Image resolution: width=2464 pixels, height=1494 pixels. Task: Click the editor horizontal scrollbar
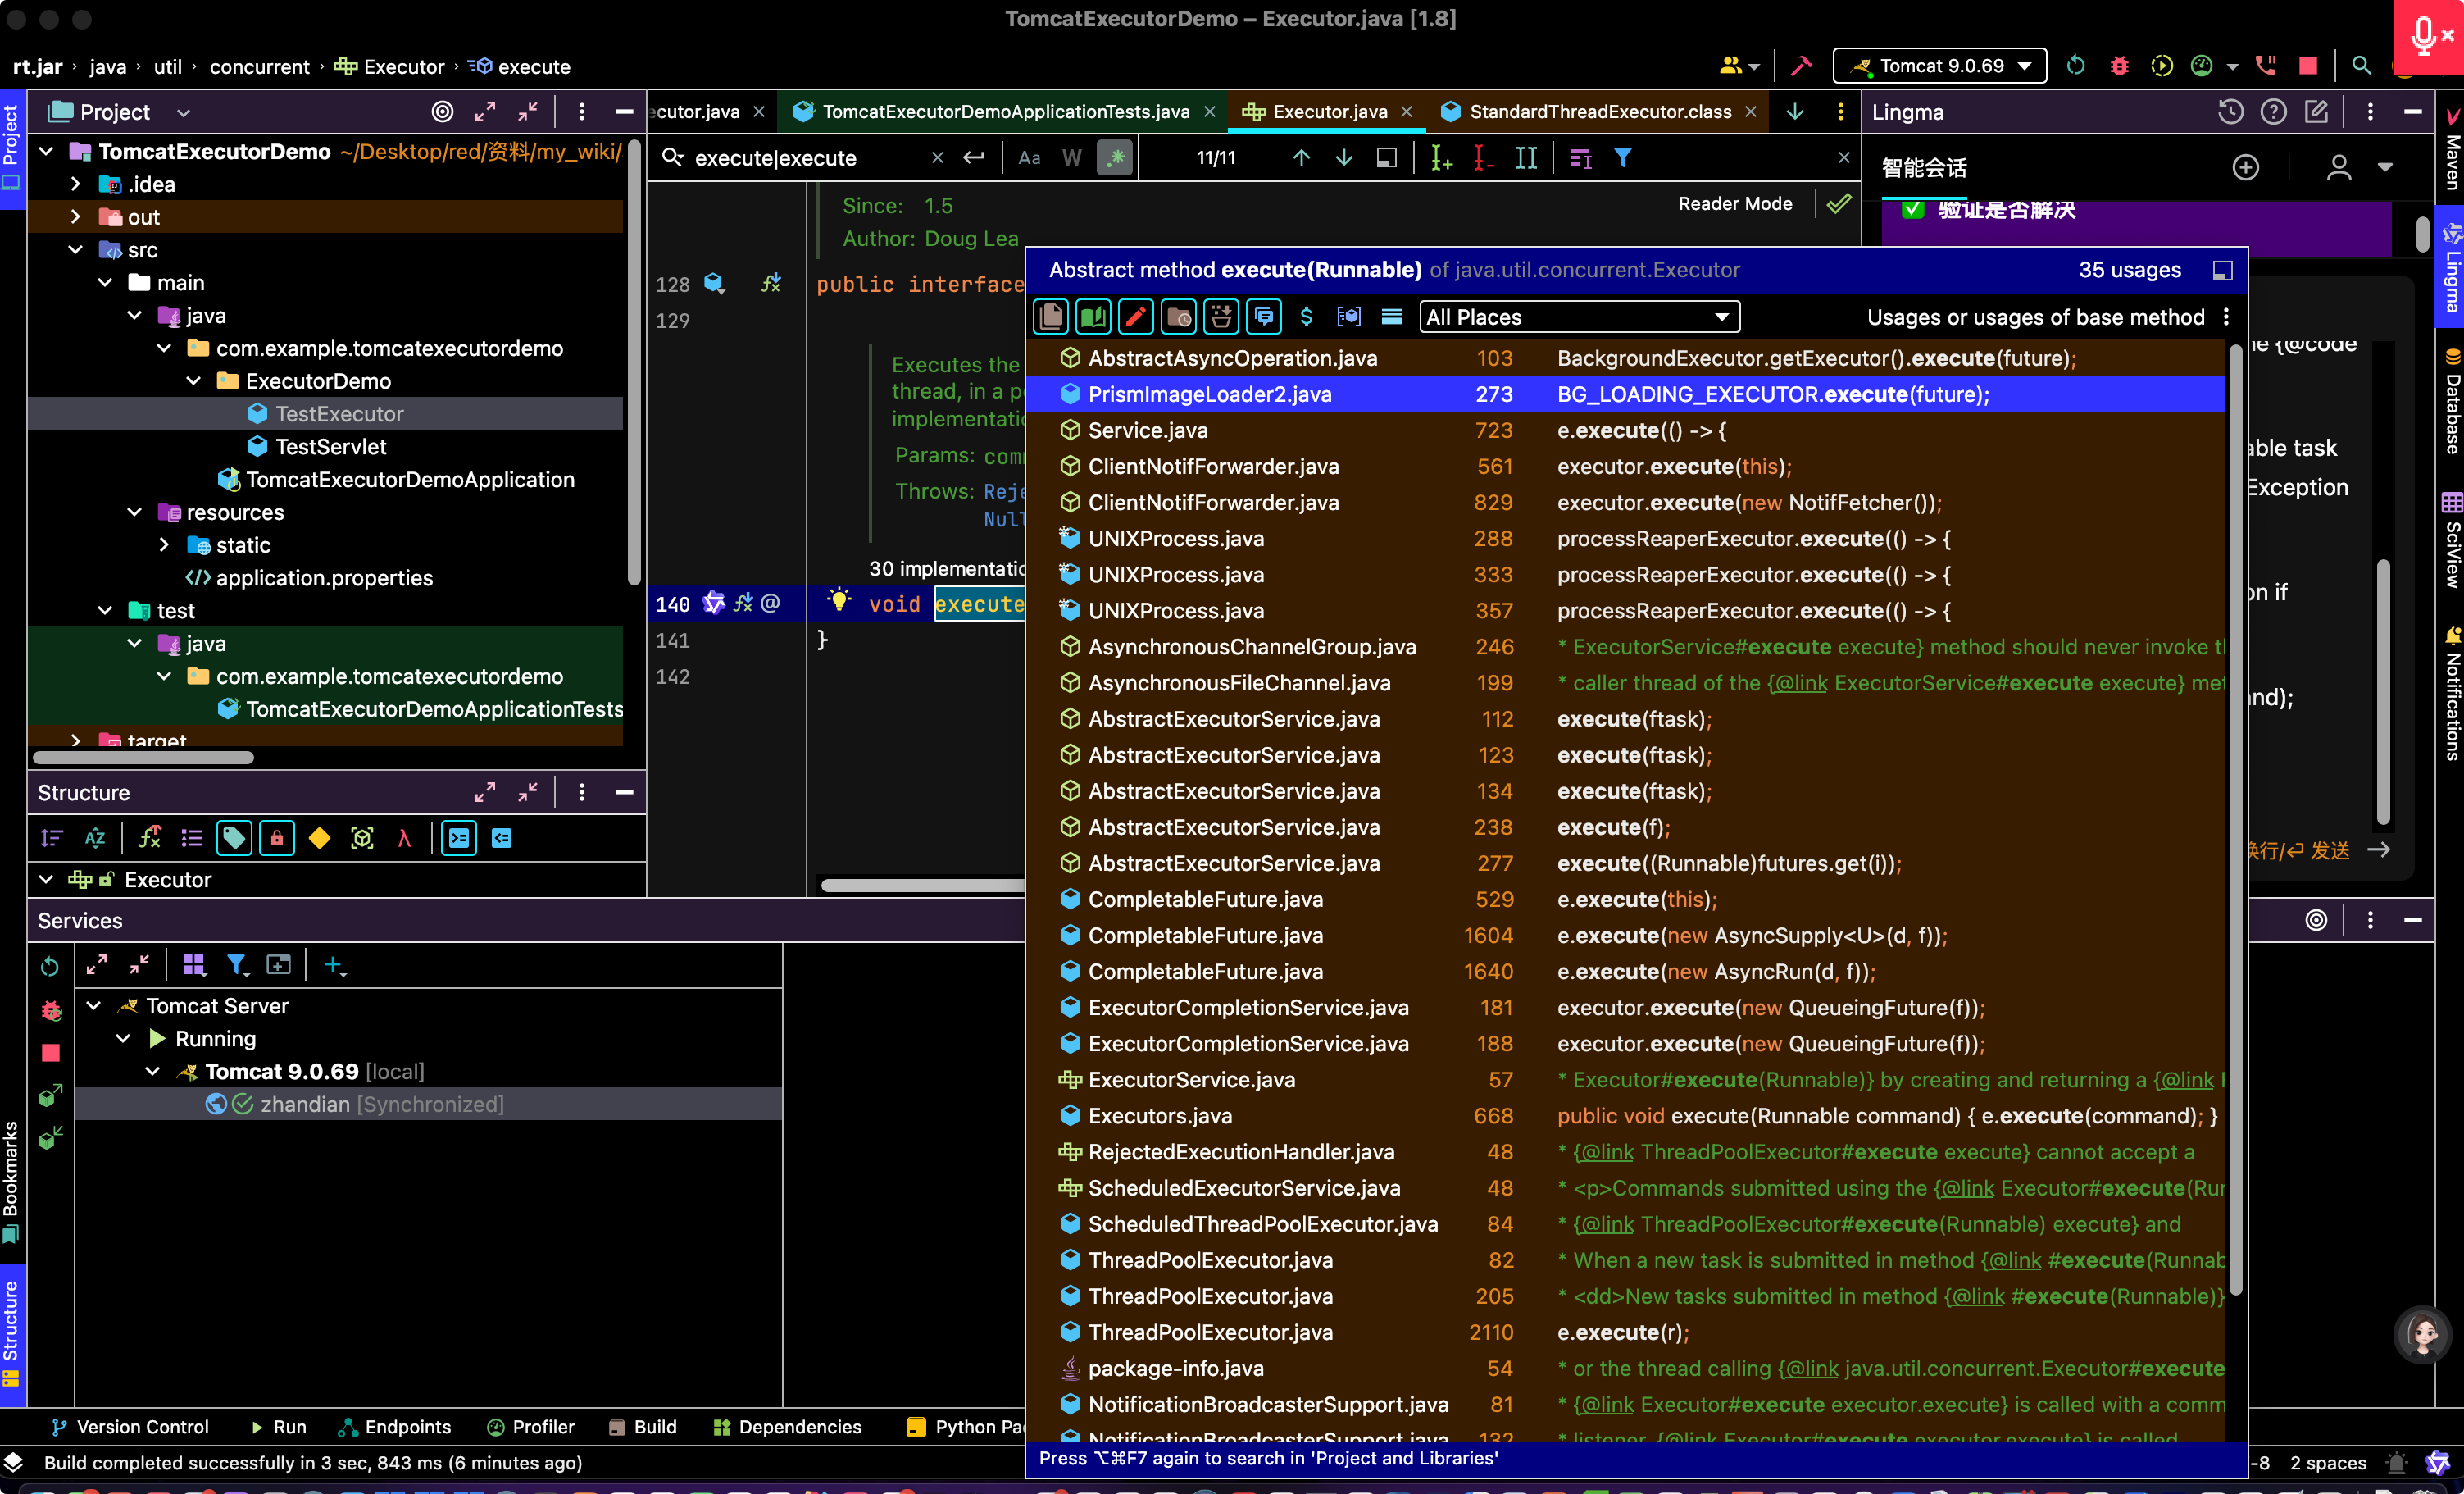coord(922,885)
